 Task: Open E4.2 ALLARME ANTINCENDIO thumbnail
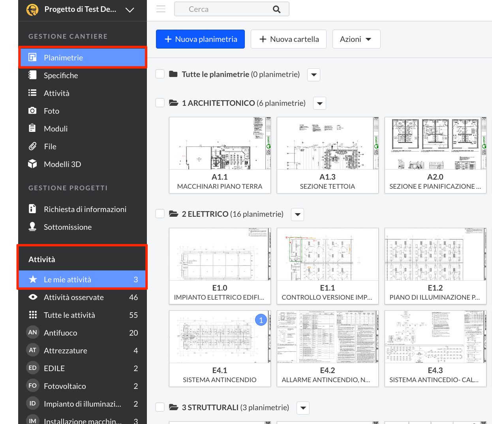pos(328,337)
